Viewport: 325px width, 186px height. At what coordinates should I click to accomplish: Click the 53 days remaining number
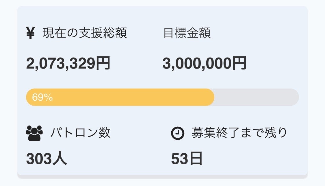[x=179, y=159]
